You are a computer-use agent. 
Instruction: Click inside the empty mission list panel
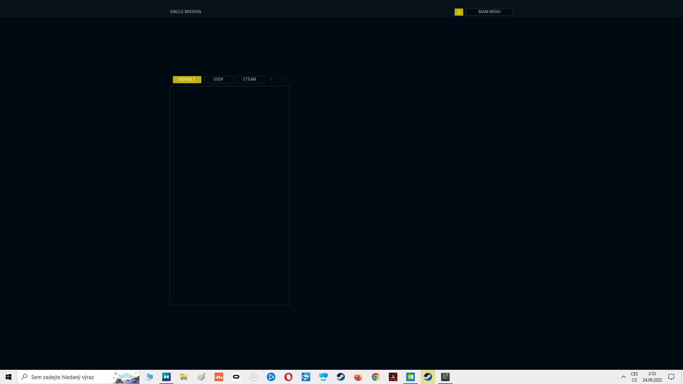coord(229,196)
